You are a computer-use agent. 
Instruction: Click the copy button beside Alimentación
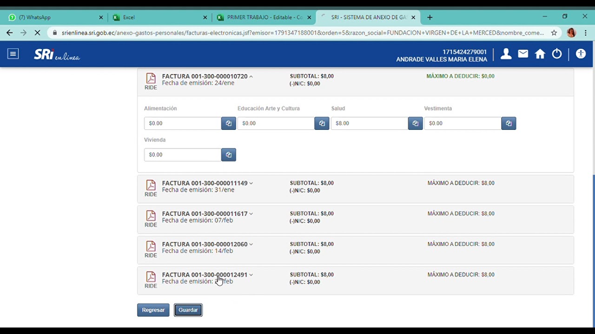coord(228,123)
